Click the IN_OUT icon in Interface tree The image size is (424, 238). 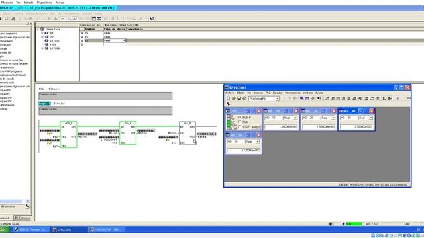click(46, 40)
